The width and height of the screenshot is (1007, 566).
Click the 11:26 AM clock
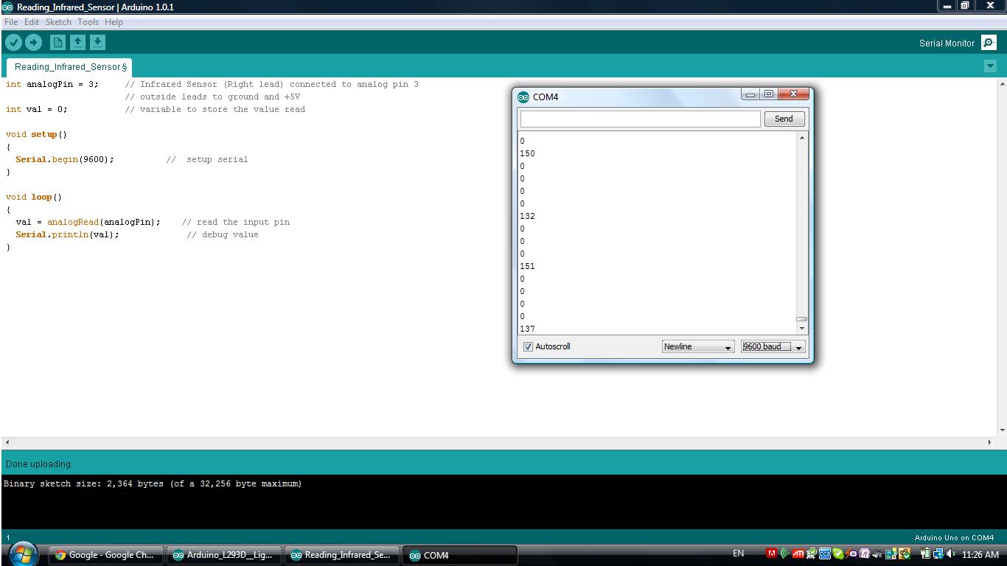(x=980, y=554)
